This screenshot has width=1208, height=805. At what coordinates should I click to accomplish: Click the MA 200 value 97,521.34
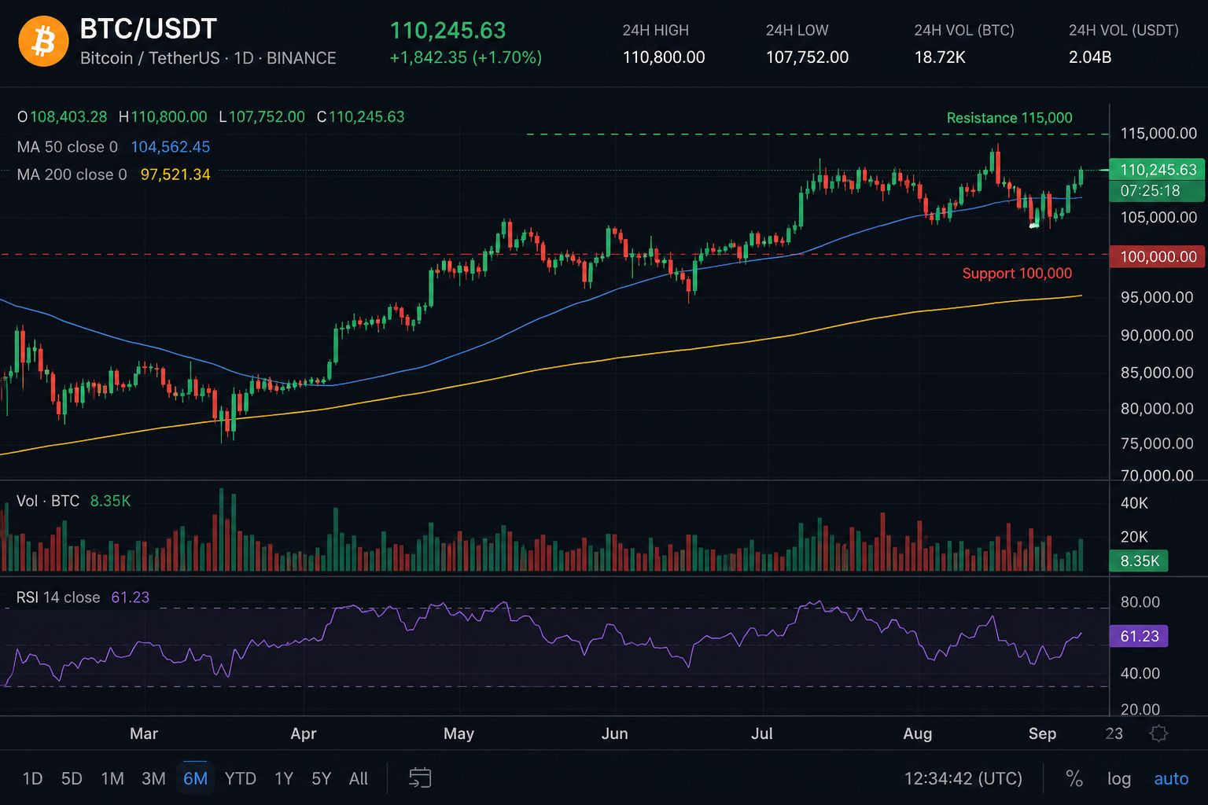tap(175, 175)
